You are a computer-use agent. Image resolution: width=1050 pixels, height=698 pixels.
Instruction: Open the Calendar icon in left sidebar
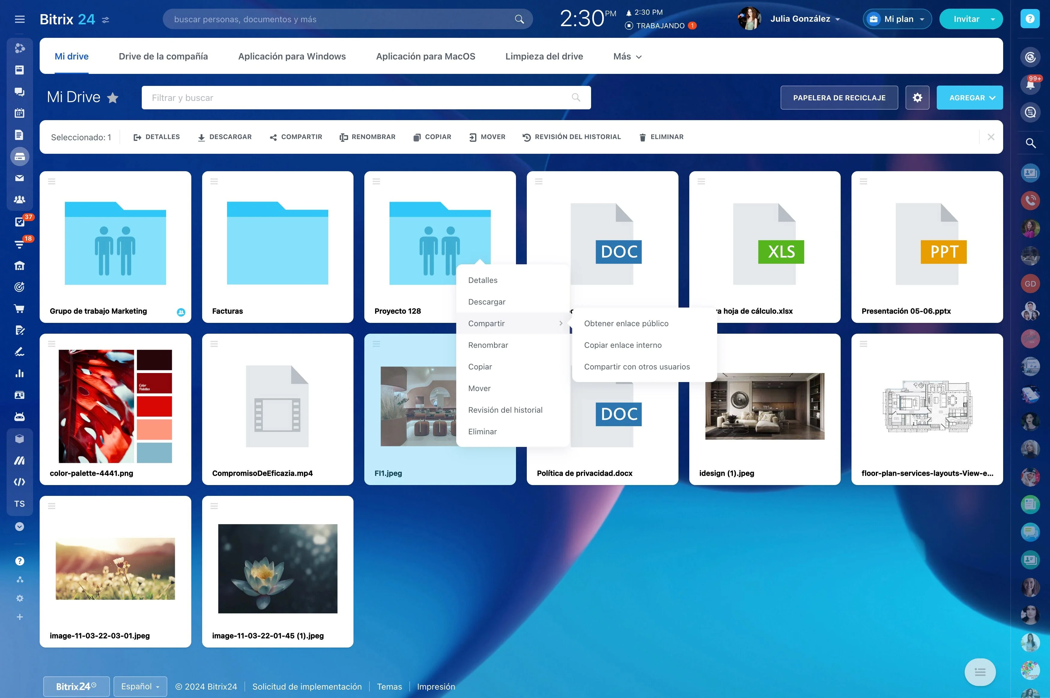(20, 113)
